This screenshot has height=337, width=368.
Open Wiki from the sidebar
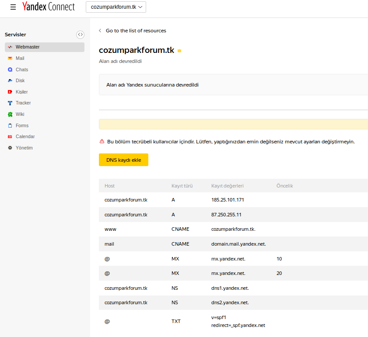pos(20,114)
